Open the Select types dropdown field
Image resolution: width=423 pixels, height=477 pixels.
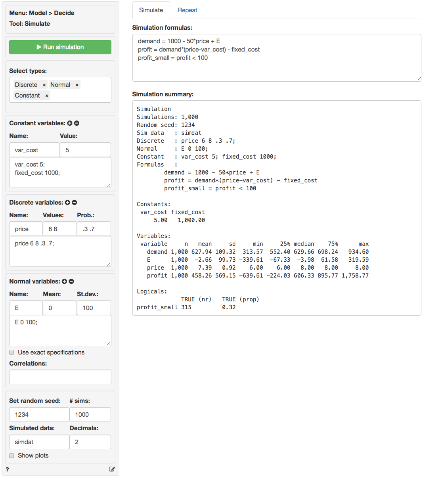[79, 95]
